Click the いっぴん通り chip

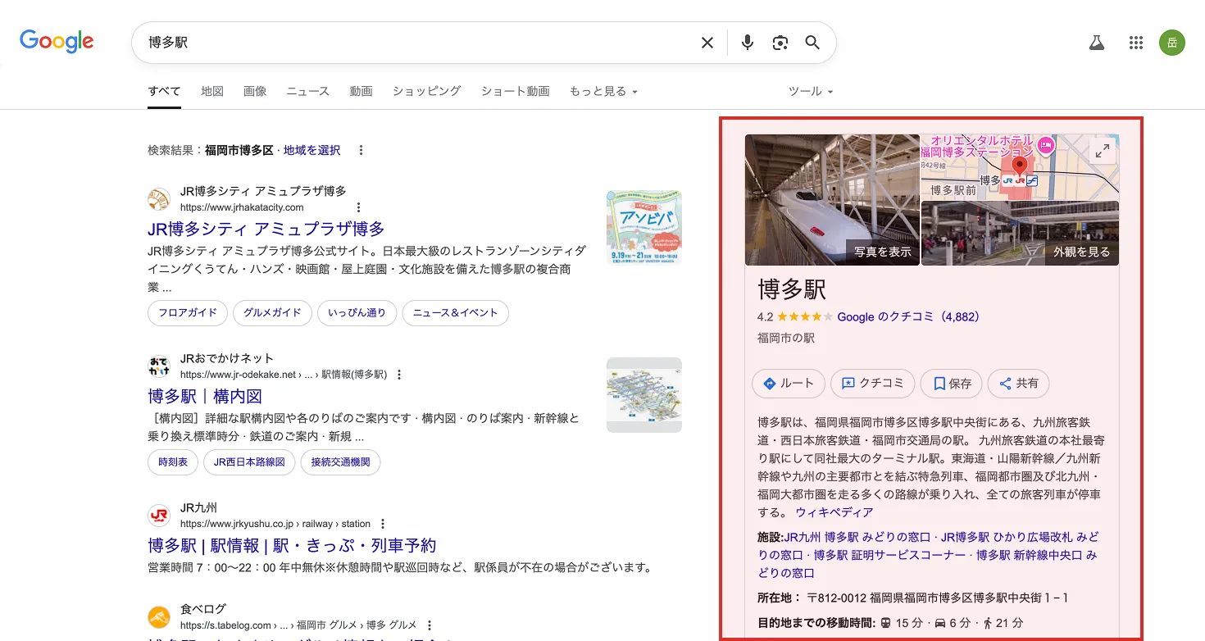click(x=357, y=312)
